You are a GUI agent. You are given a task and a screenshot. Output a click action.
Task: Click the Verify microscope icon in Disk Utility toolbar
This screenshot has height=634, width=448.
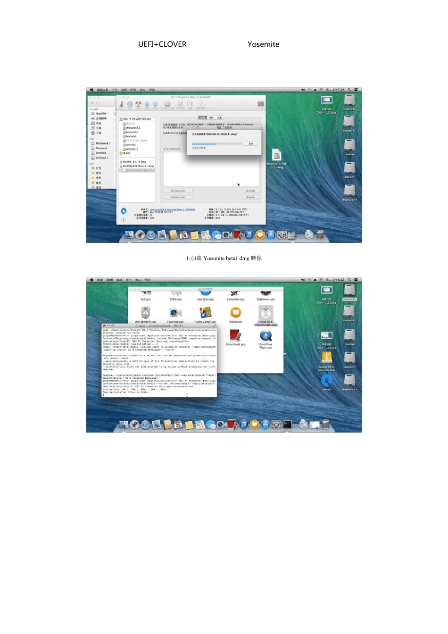(x=122, y=104)
